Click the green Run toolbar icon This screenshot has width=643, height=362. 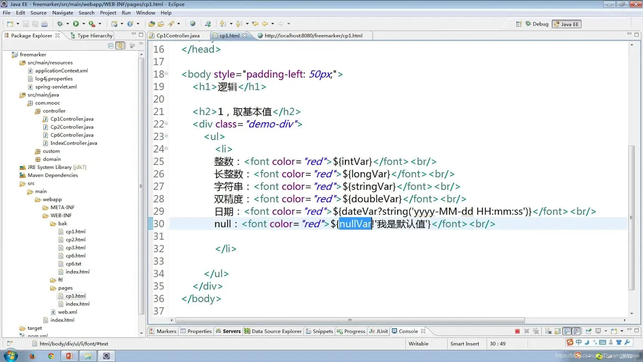pyautogui.click(x=76, y=24)
